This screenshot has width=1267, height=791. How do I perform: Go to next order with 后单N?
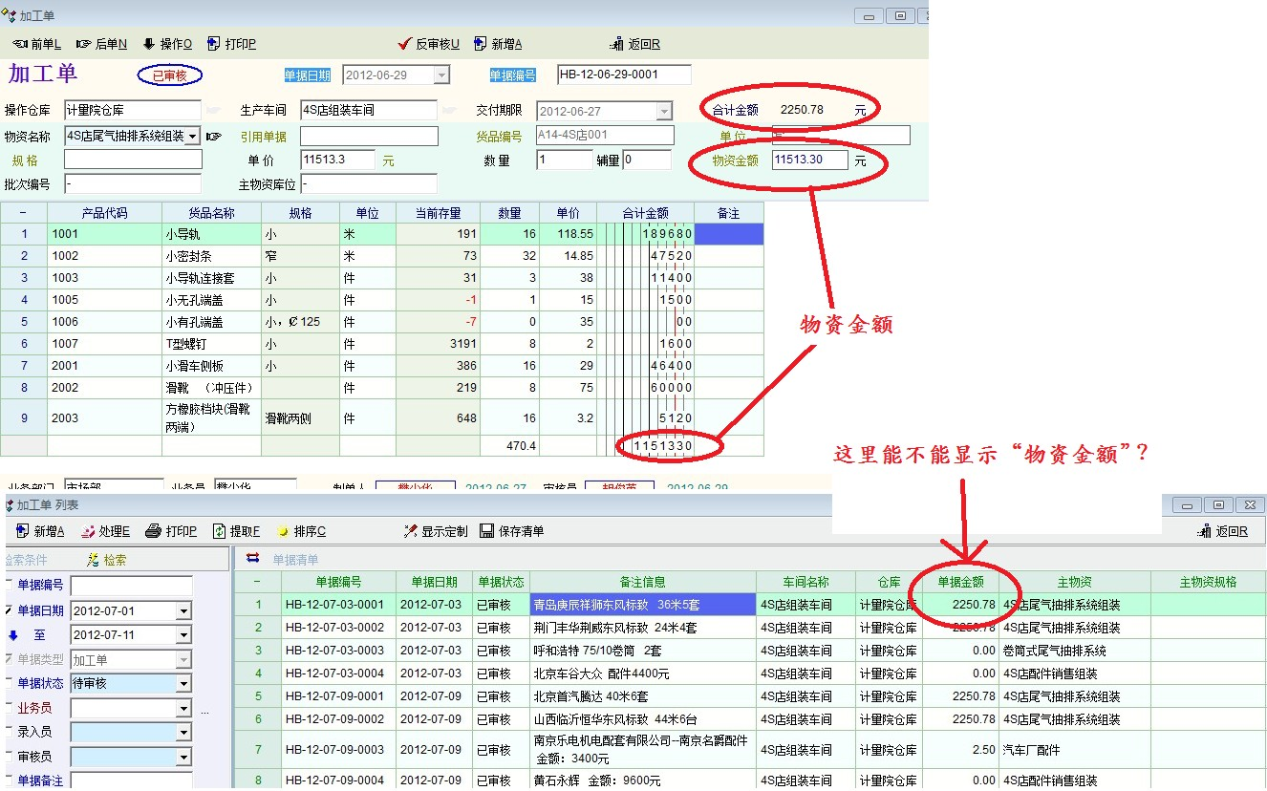click(x=101, y=44)
